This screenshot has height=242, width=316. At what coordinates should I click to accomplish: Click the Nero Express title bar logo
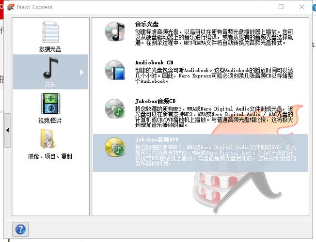[x=11, y=7]
